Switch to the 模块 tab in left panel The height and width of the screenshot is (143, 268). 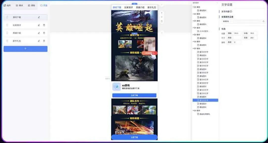[x=20, y=5]
